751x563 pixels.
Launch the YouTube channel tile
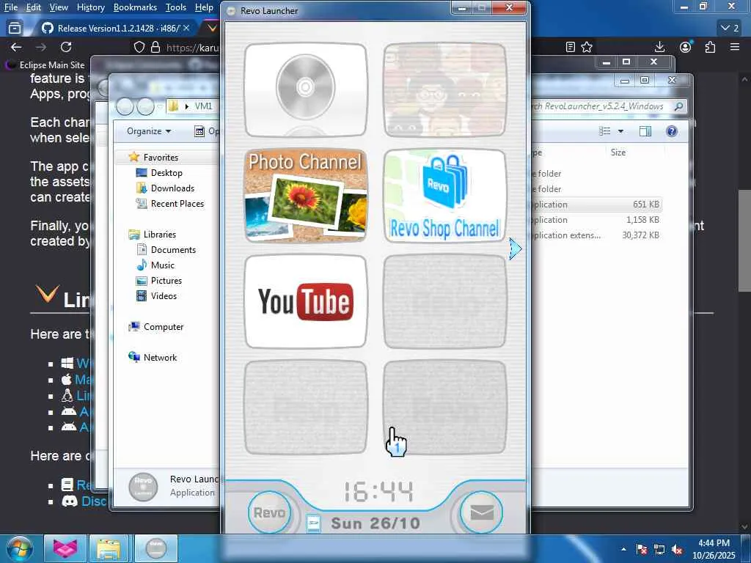click(306, 301)
